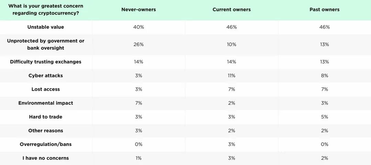Click the 'Hard to trade' row label
The height and width of the screenshot is (165, 371).
coord(46,117)
